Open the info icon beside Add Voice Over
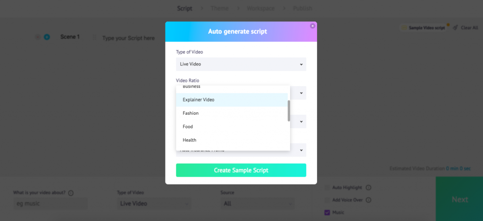Image resolution: width=483 pixels, height=221 pixels. tap(368, 200)
